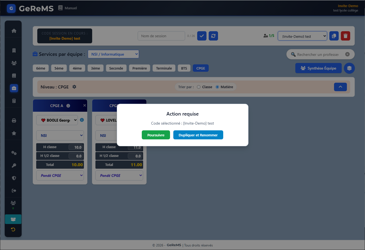Open the Manuel link in header
365x250 pixels.
pos(67,8)
